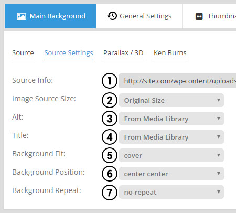Click circled number 6 marker

point(110,174)
